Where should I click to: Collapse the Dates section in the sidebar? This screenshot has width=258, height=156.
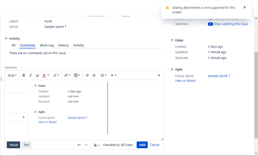[x=172, y=40]
